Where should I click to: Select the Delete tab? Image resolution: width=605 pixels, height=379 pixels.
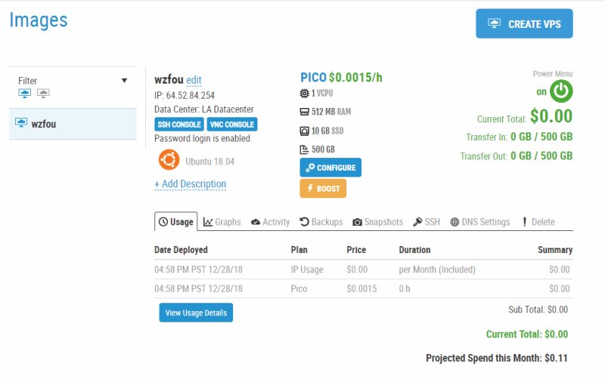click(x=538, y=222)
